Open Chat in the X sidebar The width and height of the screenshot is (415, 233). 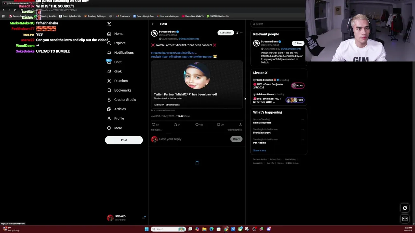[x=114, y=62]
